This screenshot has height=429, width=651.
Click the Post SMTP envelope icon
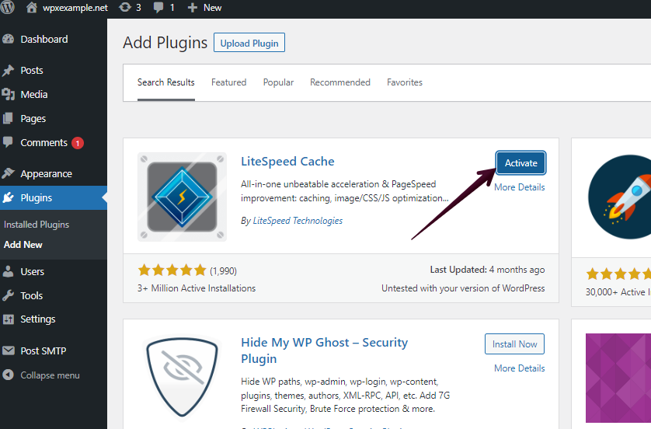(x=9, y=351)
